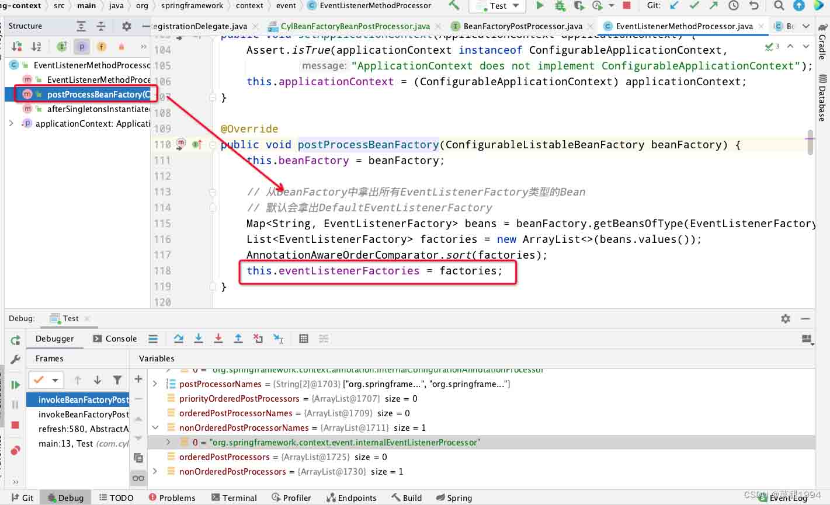Image resolution: width=830 pixels, height=505 pixels.
Task: Run with coverage icon in top toolbar
Action: (x=579, y=5)
